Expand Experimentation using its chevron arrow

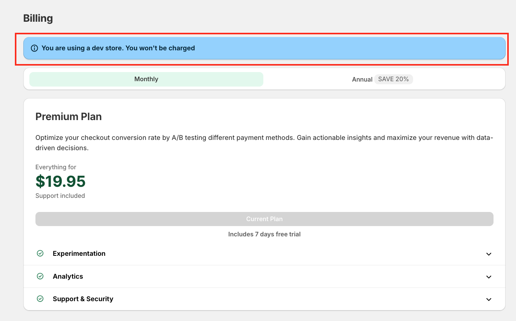[489, 254]
